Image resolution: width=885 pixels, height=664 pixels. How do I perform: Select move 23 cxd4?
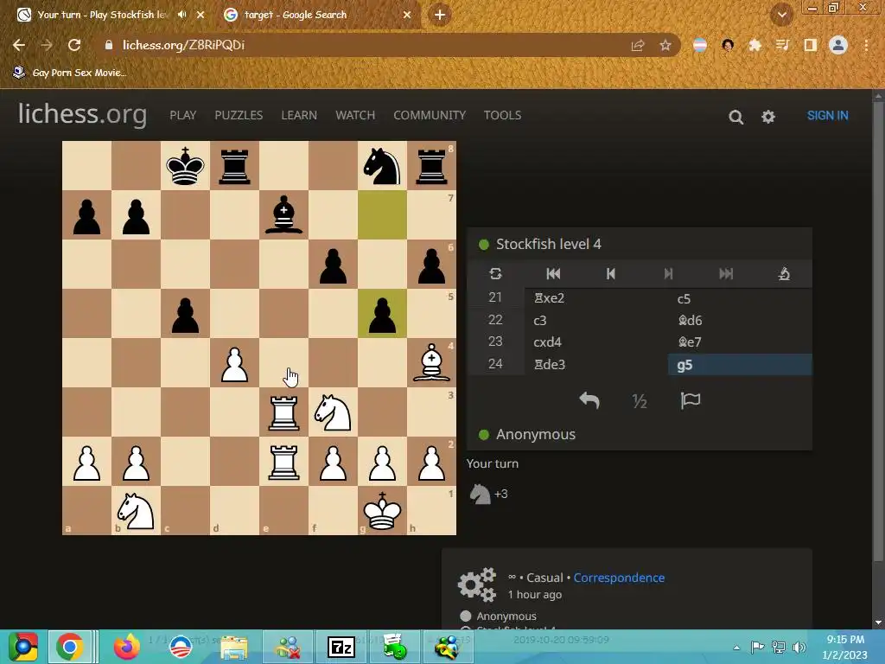coord(595,342)
